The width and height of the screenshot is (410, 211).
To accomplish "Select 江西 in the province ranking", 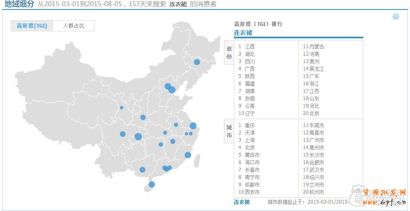I will click(x=250, y=47).
